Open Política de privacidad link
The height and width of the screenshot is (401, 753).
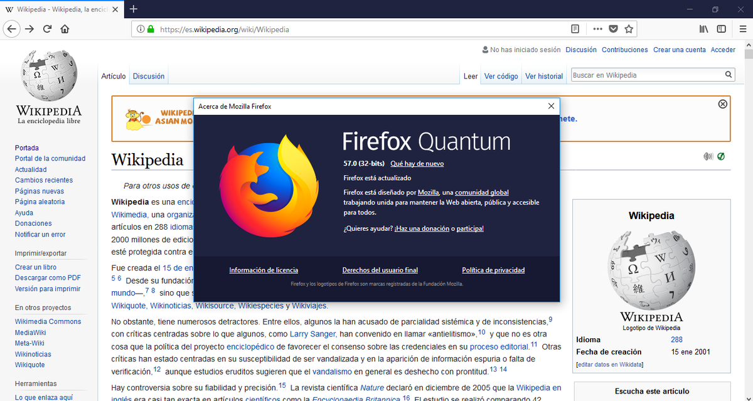pos(493,270)
